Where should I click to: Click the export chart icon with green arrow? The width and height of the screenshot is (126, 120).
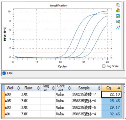pos(118,16)
